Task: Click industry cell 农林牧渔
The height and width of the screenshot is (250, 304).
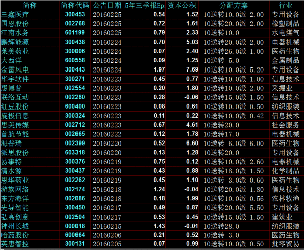Action: click(x=286, y=198)
